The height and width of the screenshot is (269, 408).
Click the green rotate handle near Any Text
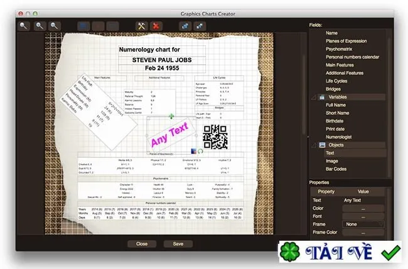click(200, 151)
